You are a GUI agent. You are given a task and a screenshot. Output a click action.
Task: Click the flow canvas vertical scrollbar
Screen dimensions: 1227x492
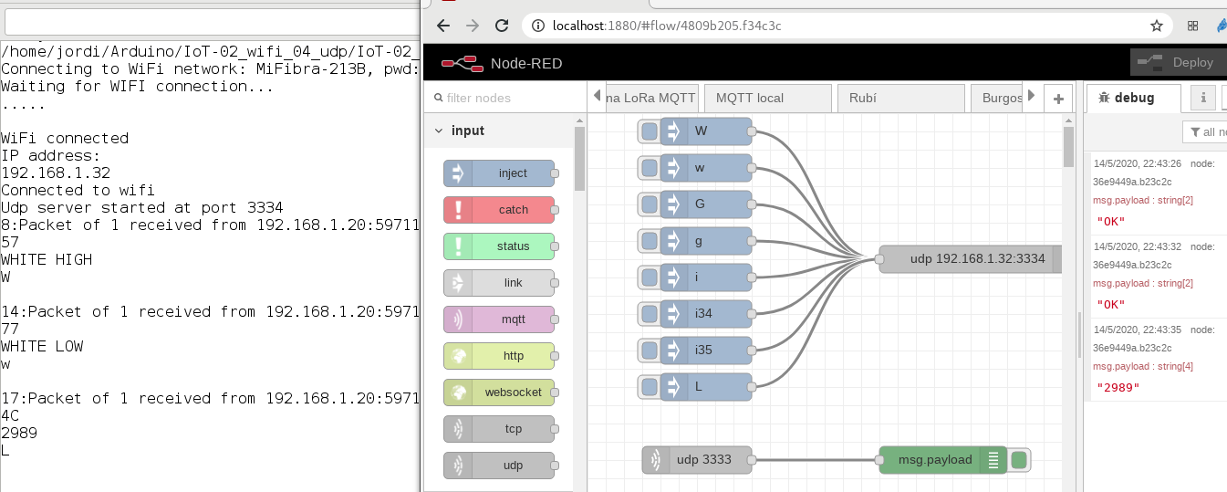tap(1068, 148)
